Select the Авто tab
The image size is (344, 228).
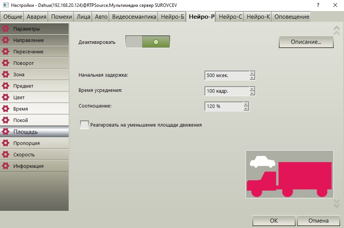click(101, 17)
